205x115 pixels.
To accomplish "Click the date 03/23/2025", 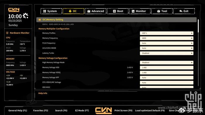I will (15, 21).
